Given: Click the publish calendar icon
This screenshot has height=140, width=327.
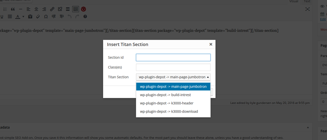Looking at the screenshot, I should [323, 15].
